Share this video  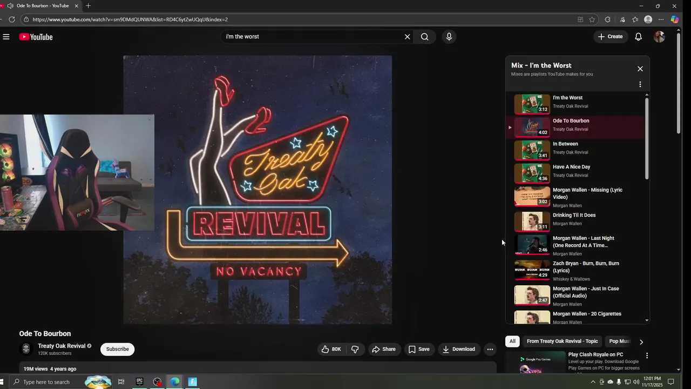pos(384,349)
